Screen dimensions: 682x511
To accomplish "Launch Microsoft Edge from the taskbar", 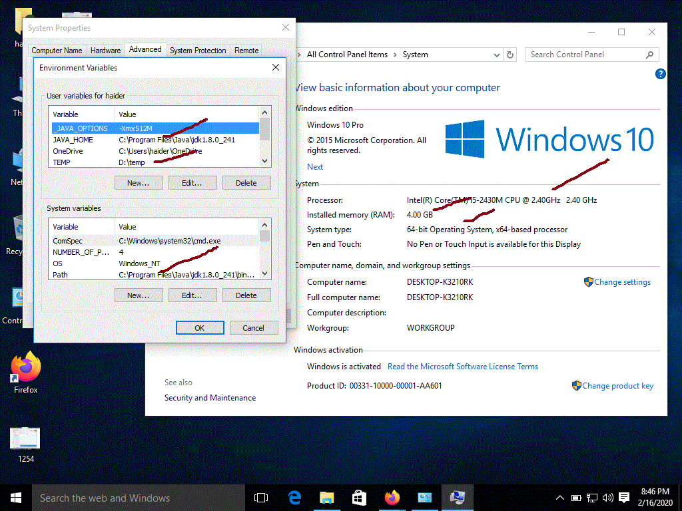I will [x=294, y=498].
